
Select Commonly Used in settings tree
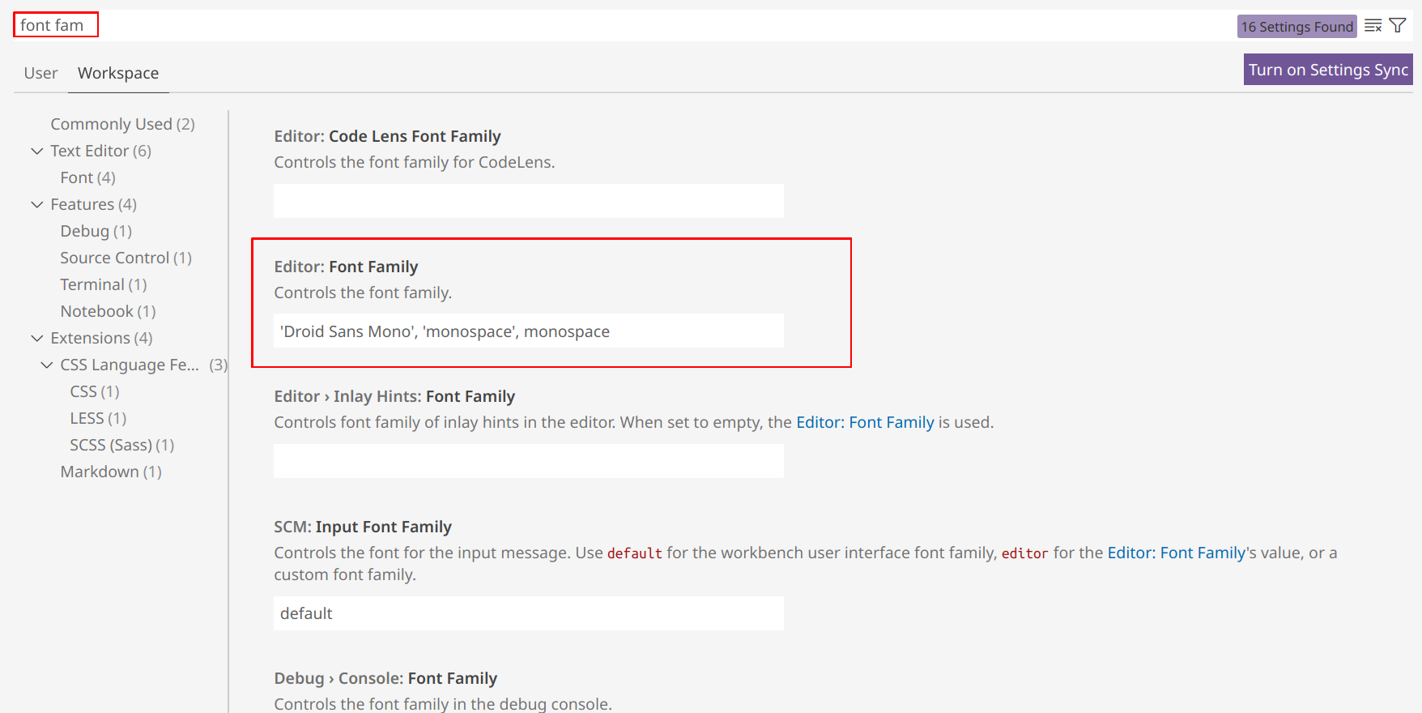pos(122,124)
